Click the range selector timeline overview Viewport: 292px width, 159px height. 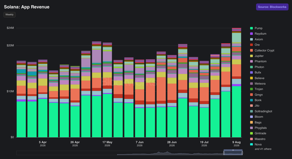(130, 153)
